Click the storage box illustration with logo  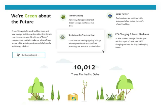tap(73, 97)
